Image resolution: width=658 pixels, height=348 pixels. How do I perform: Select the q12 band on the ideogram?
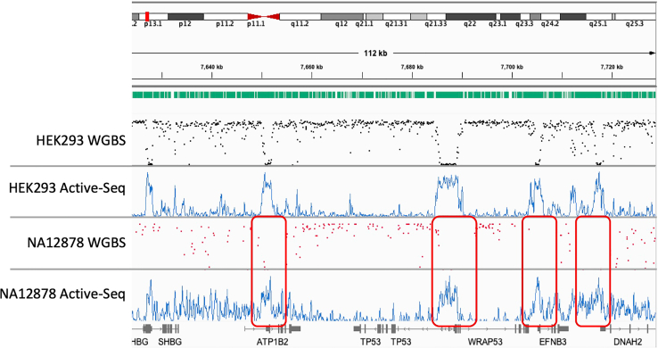point(342,17)
